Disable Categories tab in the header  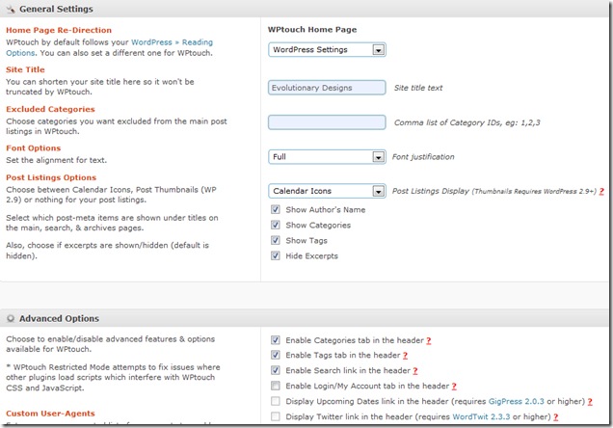[276, 340]
